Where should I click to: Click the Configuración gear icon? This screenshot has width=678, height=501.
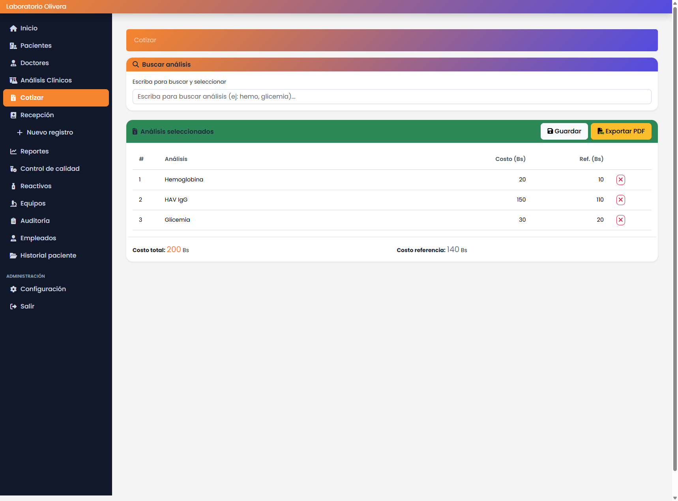coord(13,289)
